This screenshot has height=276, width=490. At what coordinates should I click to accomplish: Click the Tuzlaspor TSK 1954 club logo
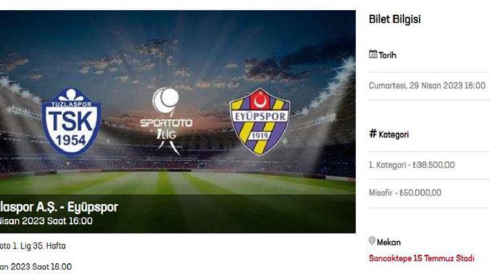tap(71, 122)
